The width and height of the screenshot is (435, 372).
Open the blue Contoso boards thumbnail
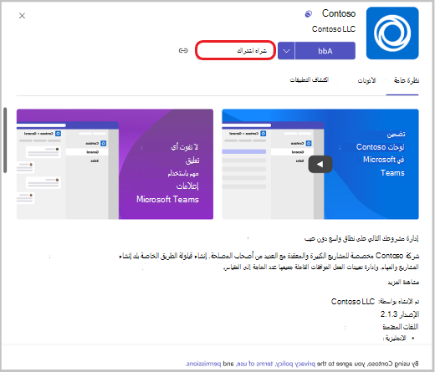(x=320, y=164)
